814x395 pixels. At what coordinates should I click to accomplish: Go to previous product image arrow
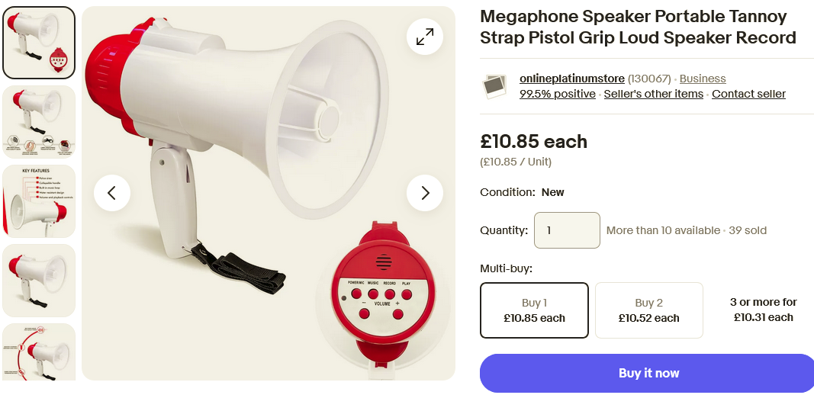click(112, 193)
